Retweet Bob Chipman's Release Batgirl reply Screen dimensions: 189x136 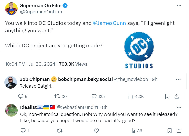tap(57, 96)
